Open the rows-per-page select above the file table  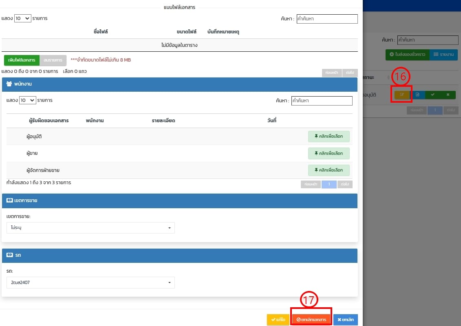pos(22,18)
